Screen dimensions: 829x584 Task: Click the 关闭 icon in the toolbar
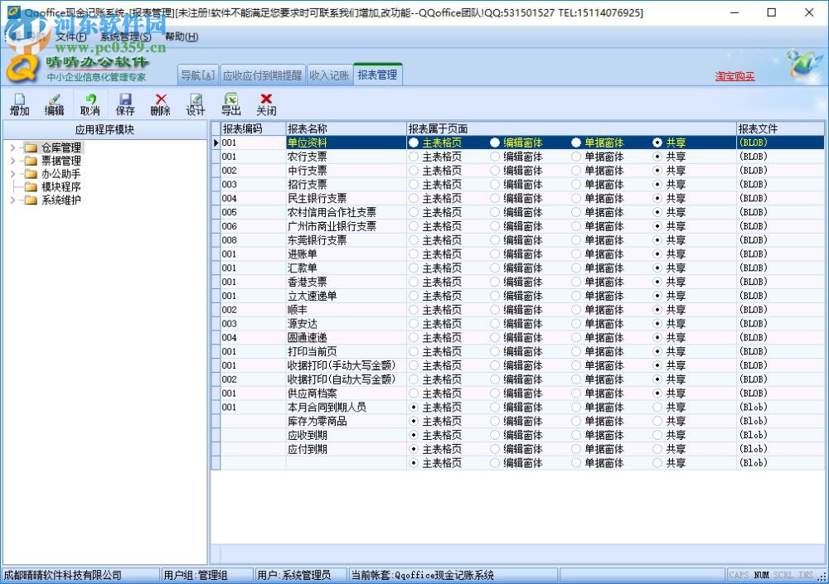(265, 104)
